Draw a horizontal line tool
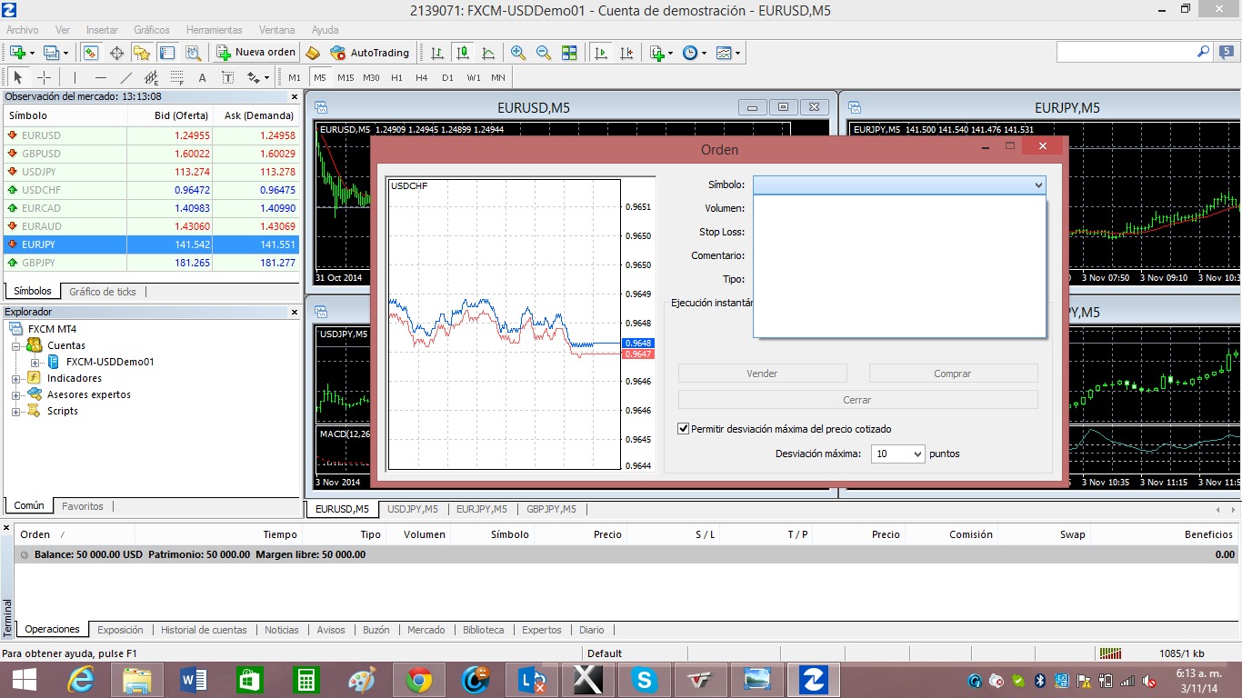 coord(100,77)
